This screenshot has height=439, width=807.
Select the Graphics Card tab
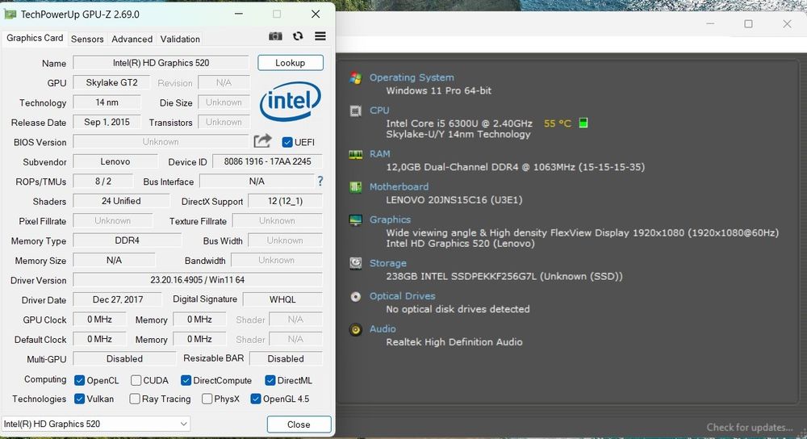pos(35,38)
